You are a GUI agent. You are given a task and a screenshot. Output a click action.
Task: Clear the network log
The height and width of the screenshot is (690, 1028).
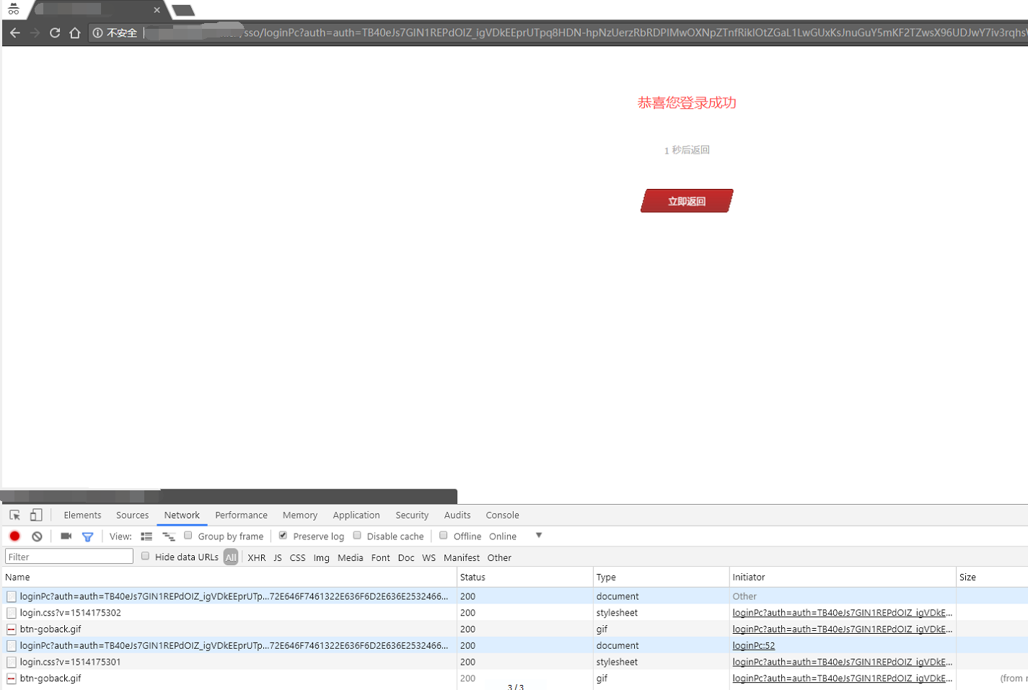tap(37, 536)
